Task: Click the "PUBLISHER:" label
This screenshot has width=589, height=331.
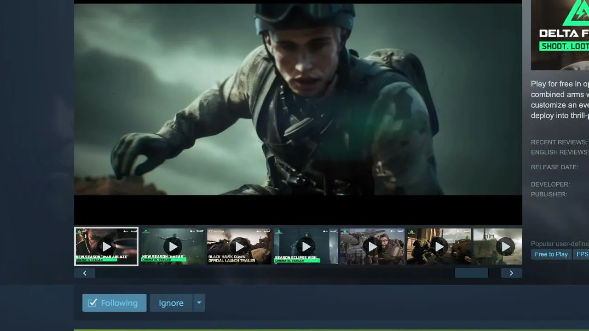Action: 549,194
